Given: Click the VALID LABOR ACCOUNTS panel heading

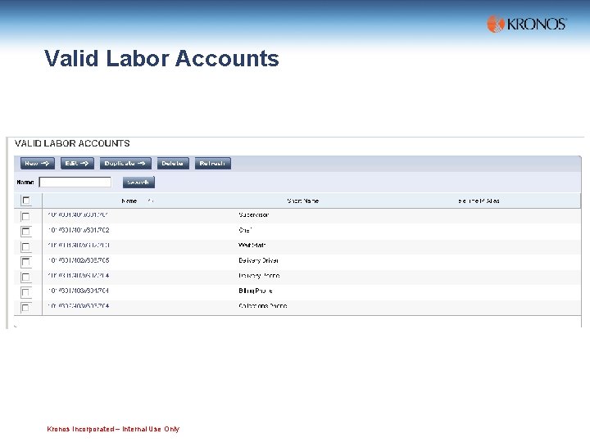Looking at the screenshot, I should click(x=72, y=143).
